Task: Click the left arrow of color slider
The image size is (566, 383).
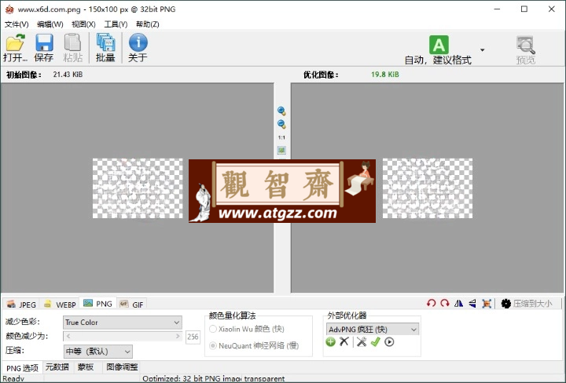Action: coord(68,336)
